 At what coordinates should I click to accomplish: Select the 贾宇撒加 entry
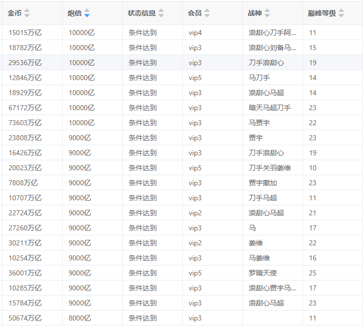click(x=263, y=183)
